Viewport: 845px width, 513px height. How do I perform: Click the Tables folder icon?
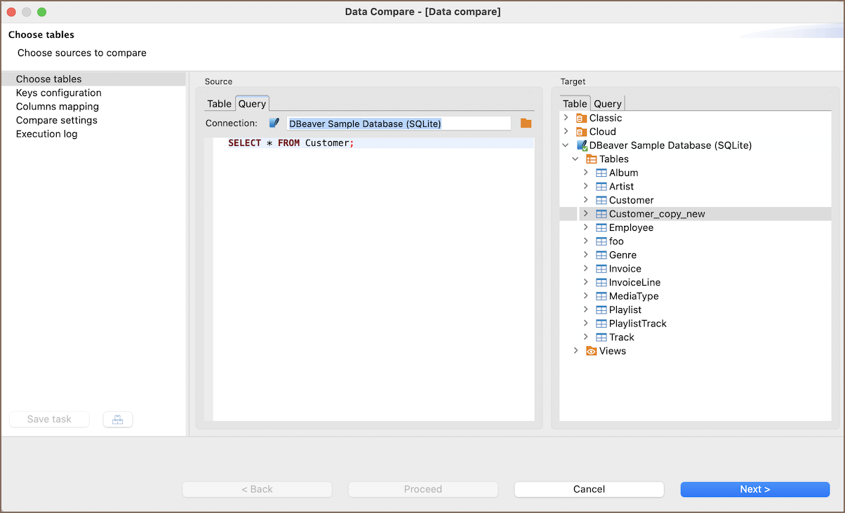(x=591, y=159)
